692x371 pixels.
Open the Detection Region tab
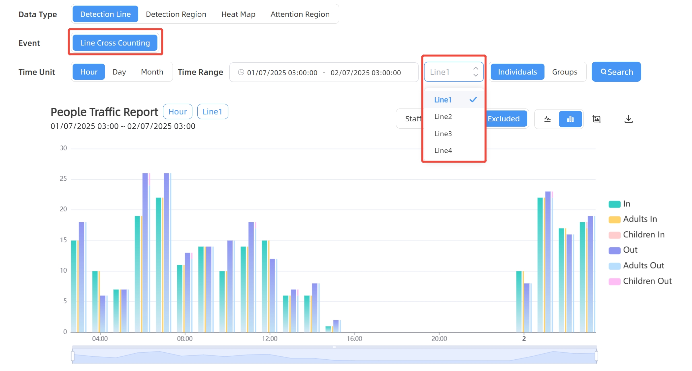pyautogui.click(x=176, y=14)
